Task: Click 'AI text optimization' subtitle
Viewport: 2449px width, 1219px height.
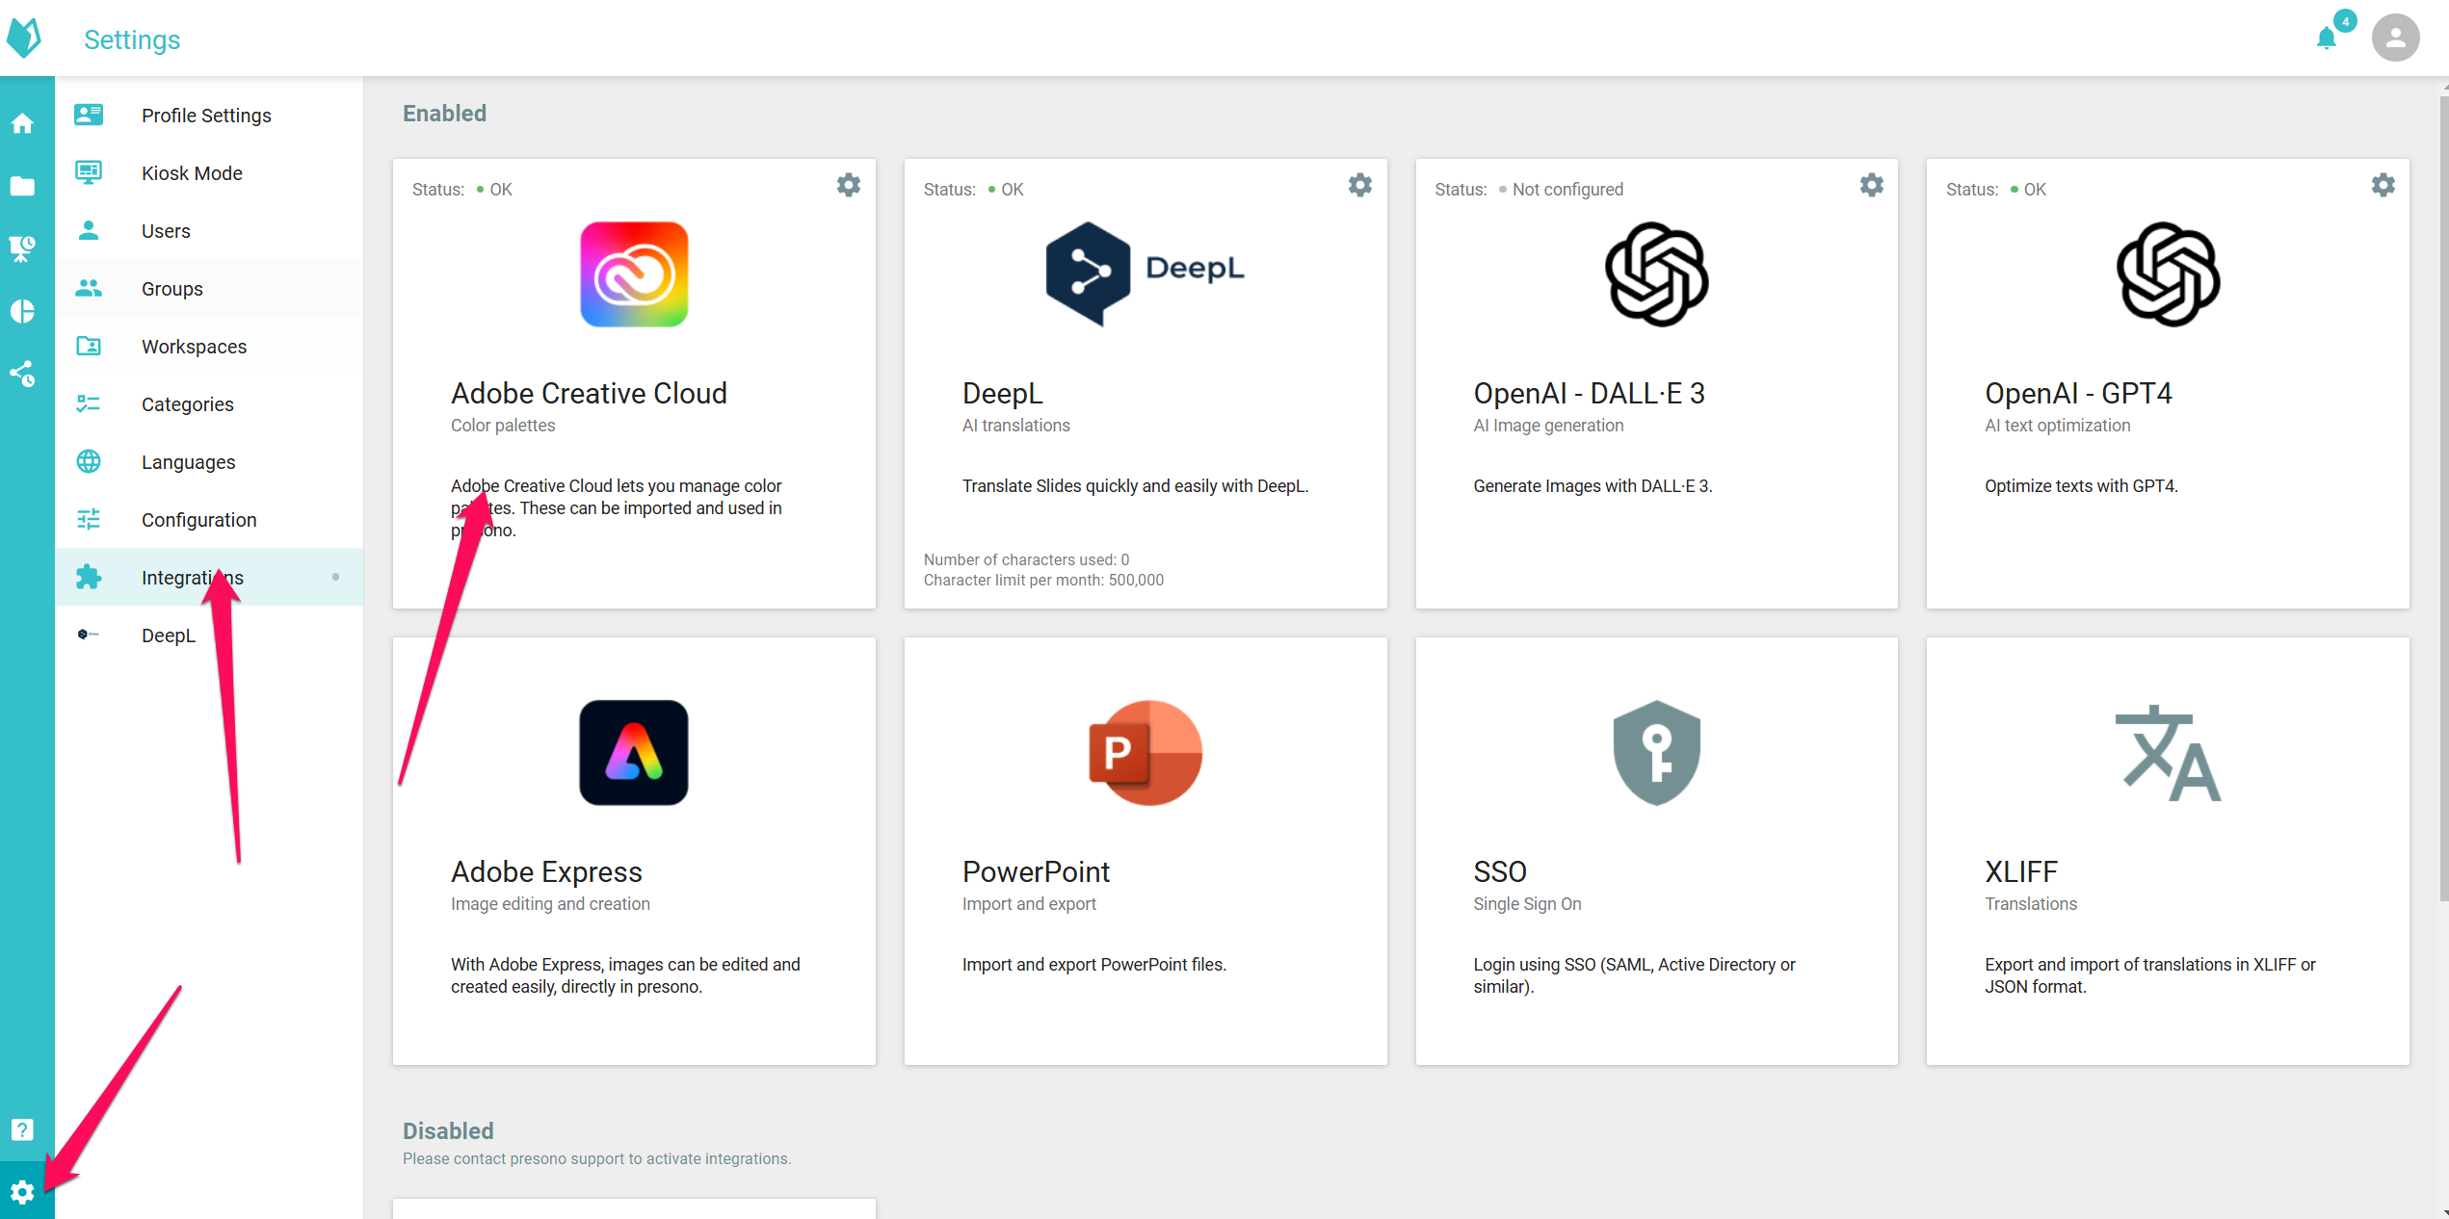Action: click(2057, 425)
